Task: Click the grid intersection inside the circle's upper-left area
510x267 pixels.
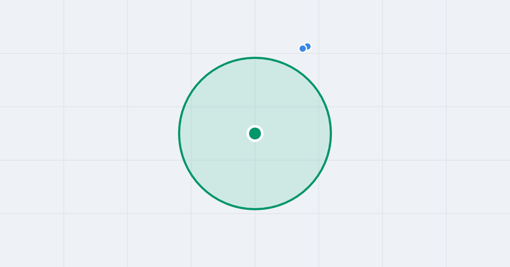Action: click(191, 107)
